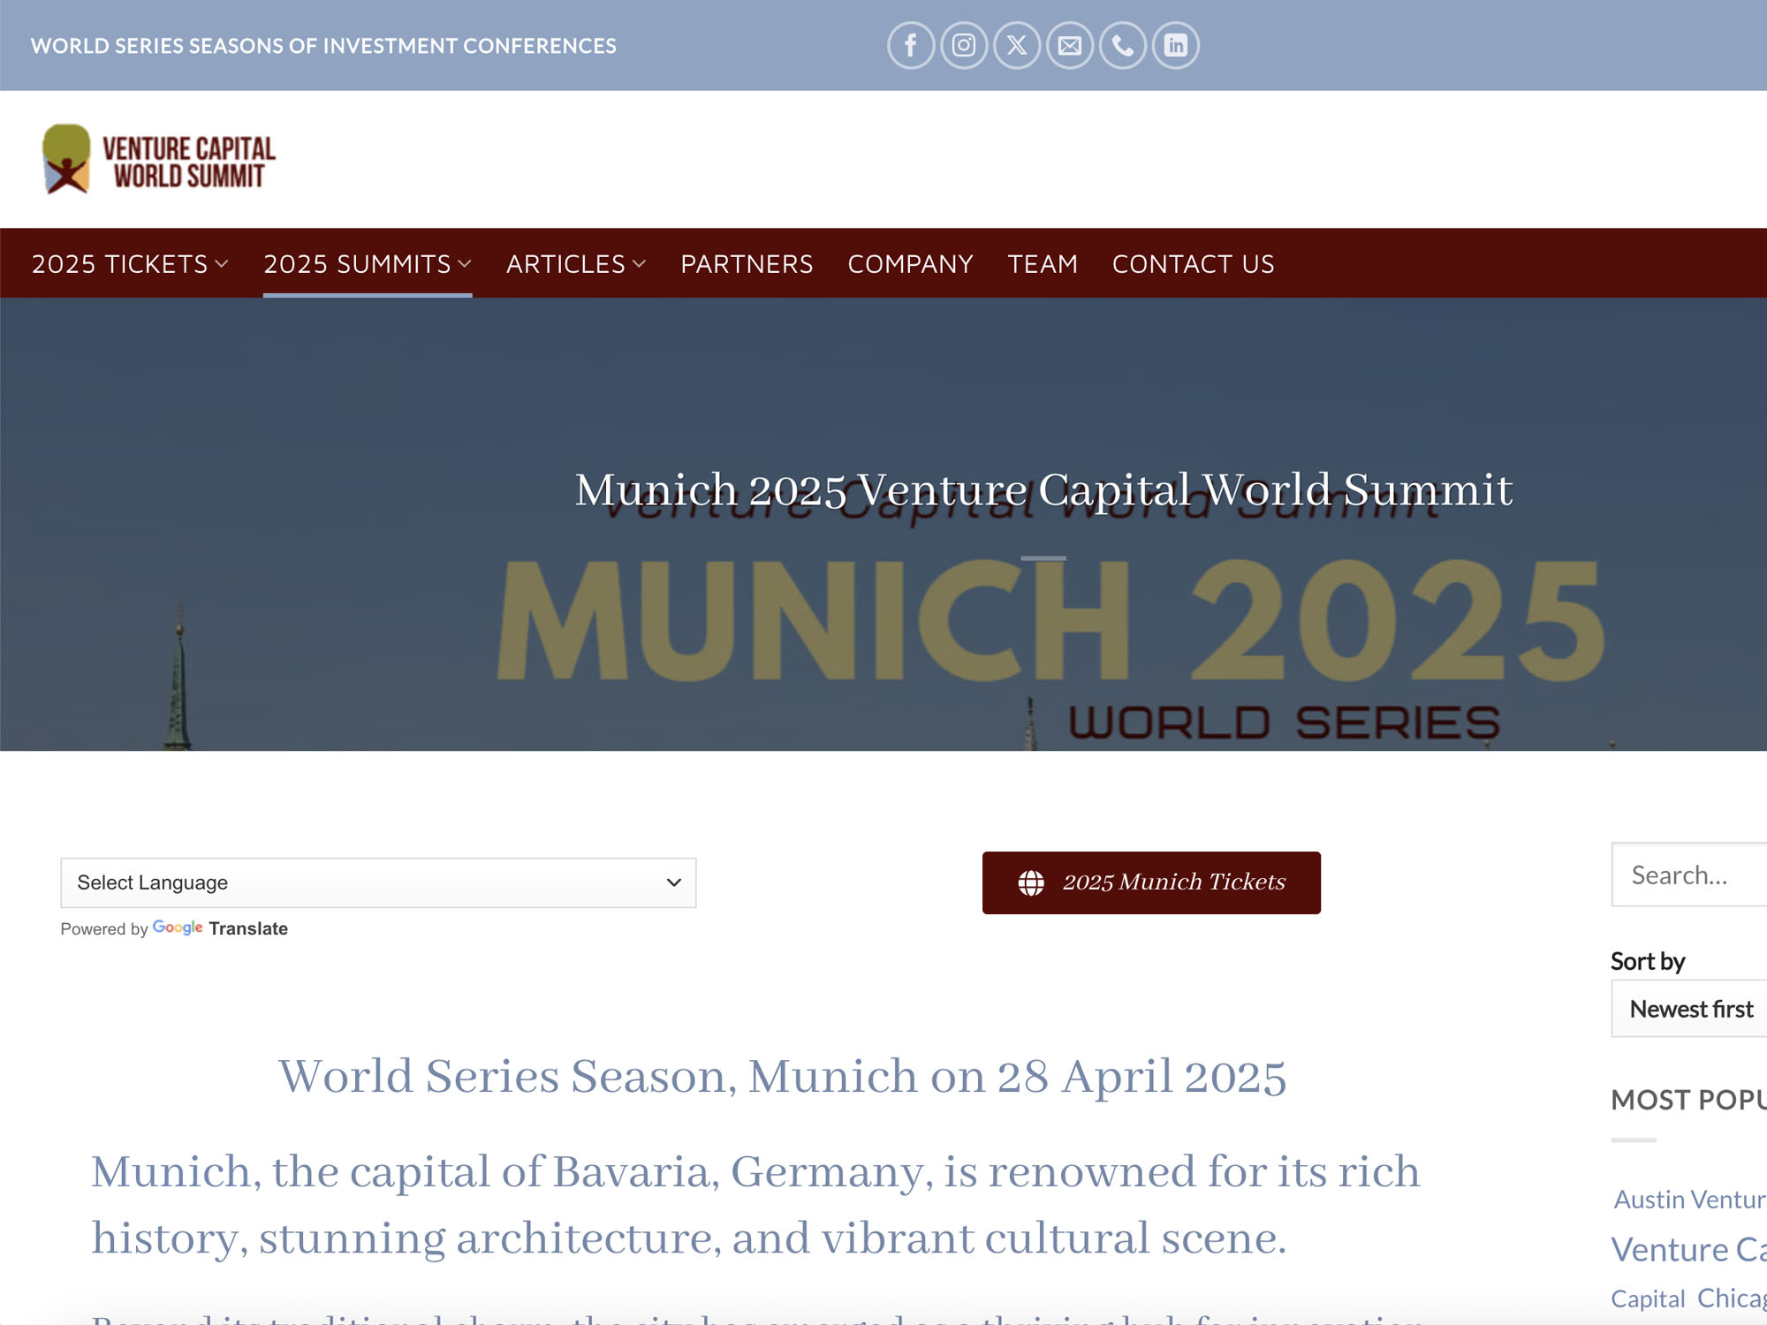Image resolution: width=1767 pixels, height=1325 pixels.
Task: Click the World Series Season Munich heading
Action: point(782,1076)
